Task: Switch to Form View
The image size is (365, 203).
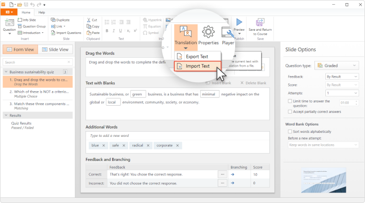Action: [x=20, y=49]
